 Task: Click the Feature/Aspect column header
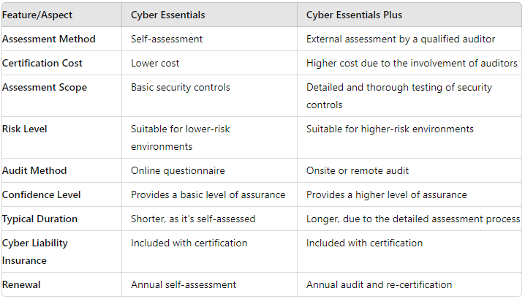[x=37, y=15]
